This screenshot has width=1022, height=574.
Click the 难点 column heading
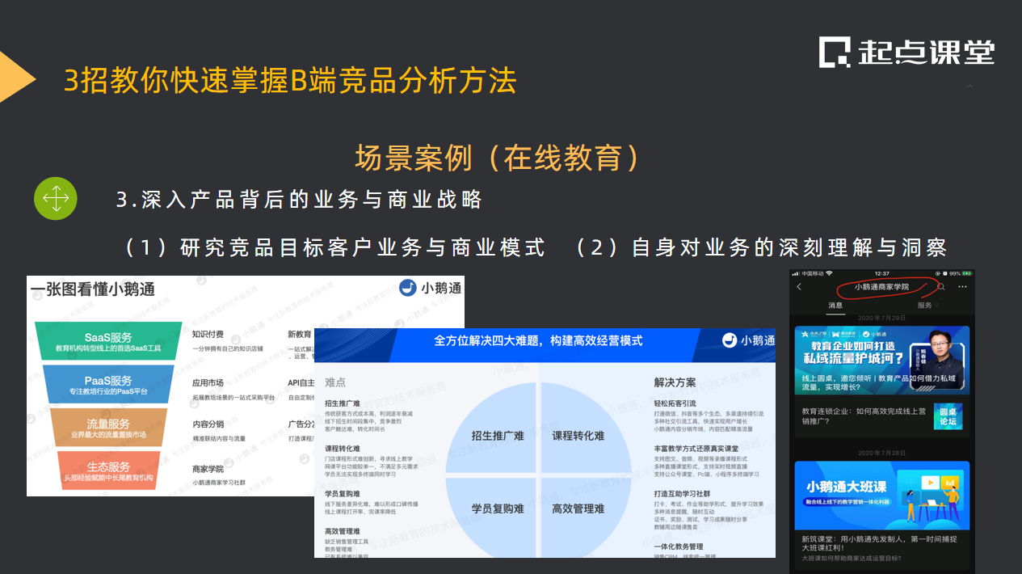335,382
